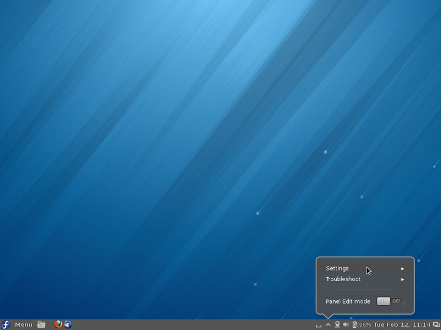Open the sound volume applet
This screenshot has height=330, width=441.
[x=346, y=324]
